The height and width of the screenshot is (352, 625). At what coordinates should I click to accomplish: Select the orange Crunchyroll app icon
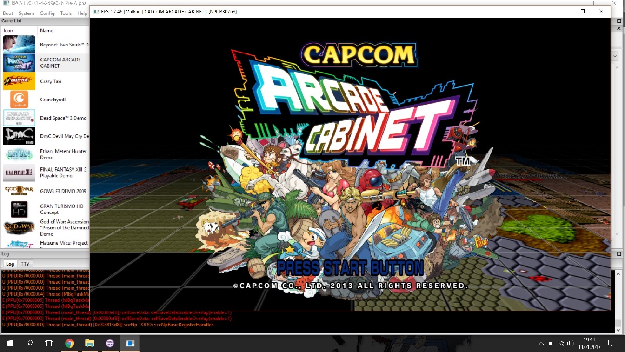click(19, 100)
